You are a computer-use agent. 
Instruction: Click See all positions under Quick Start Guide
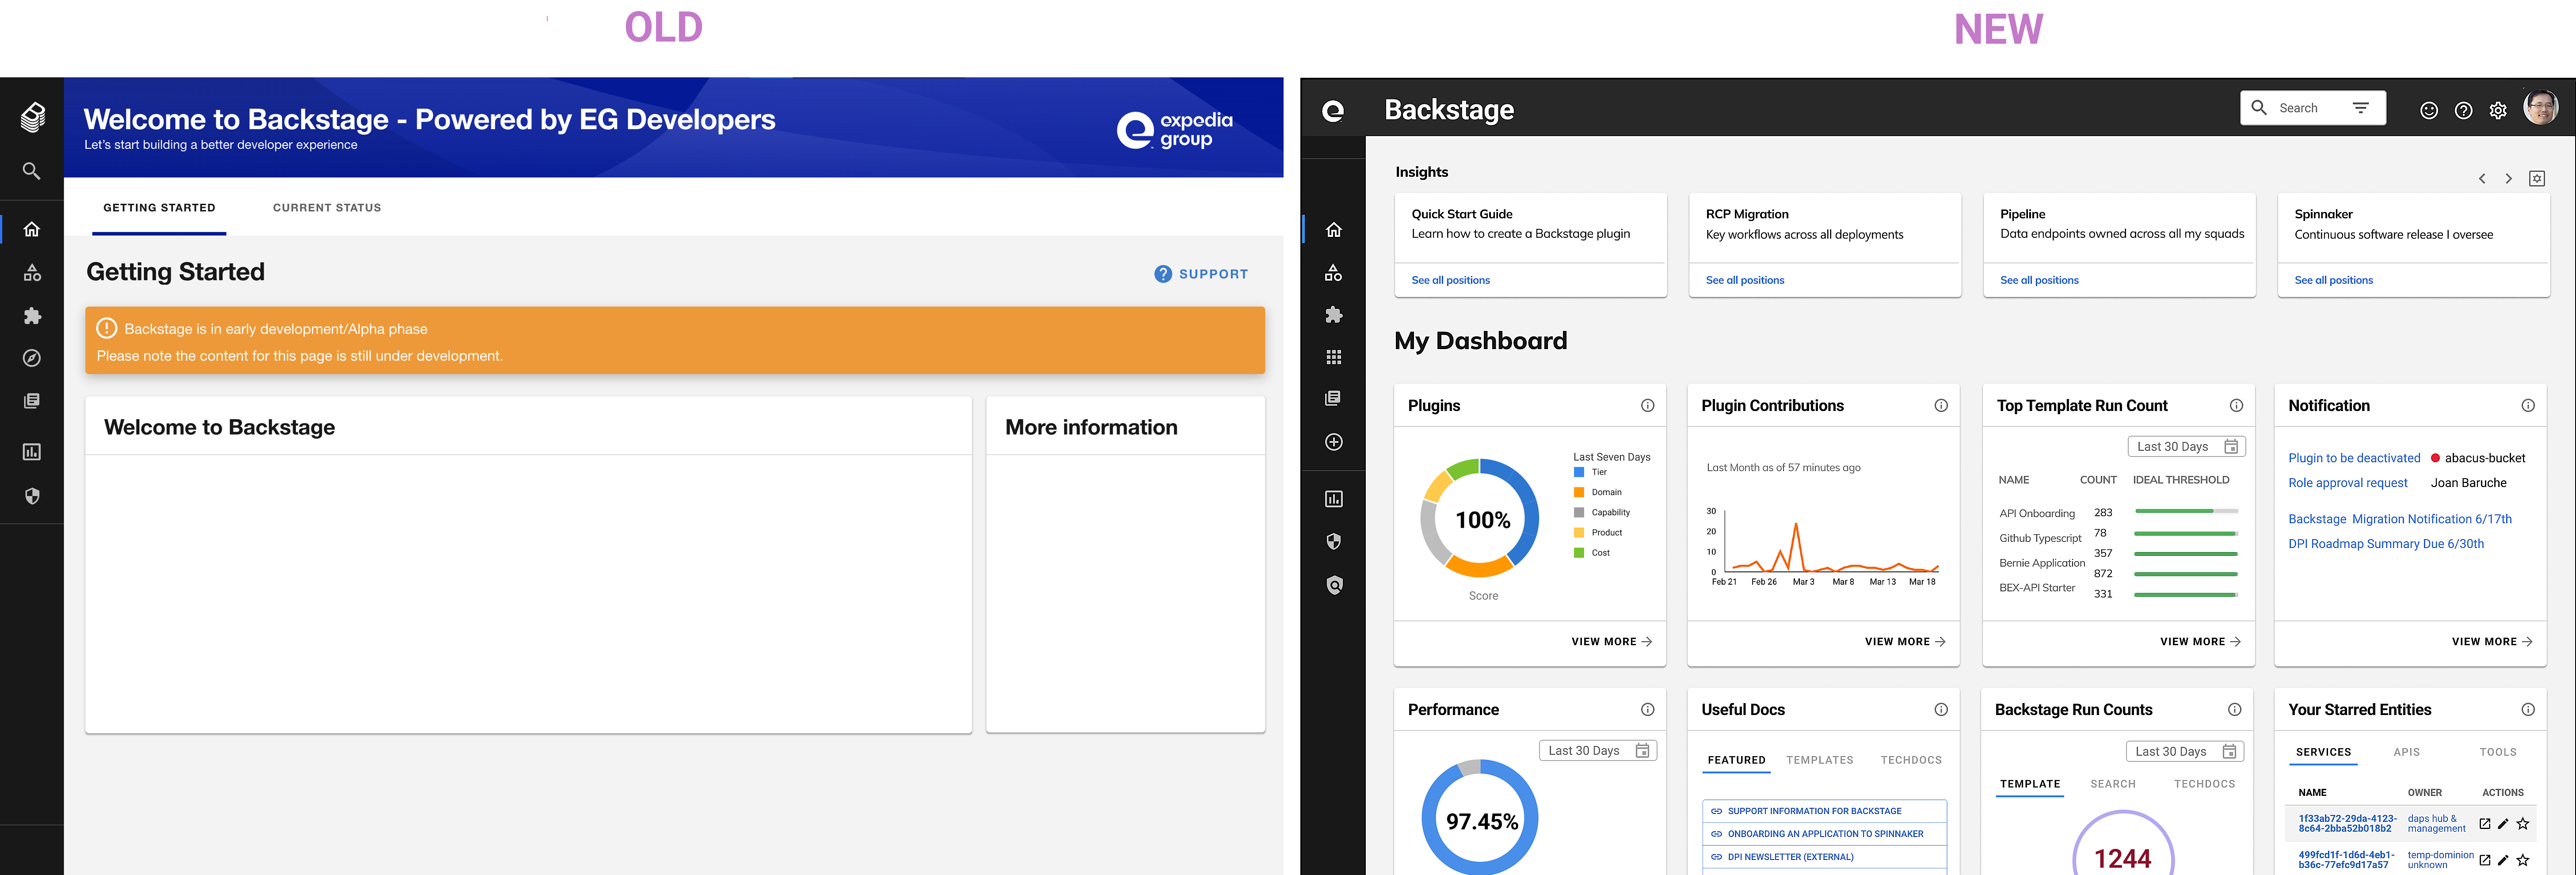[x=1450, y=281]
